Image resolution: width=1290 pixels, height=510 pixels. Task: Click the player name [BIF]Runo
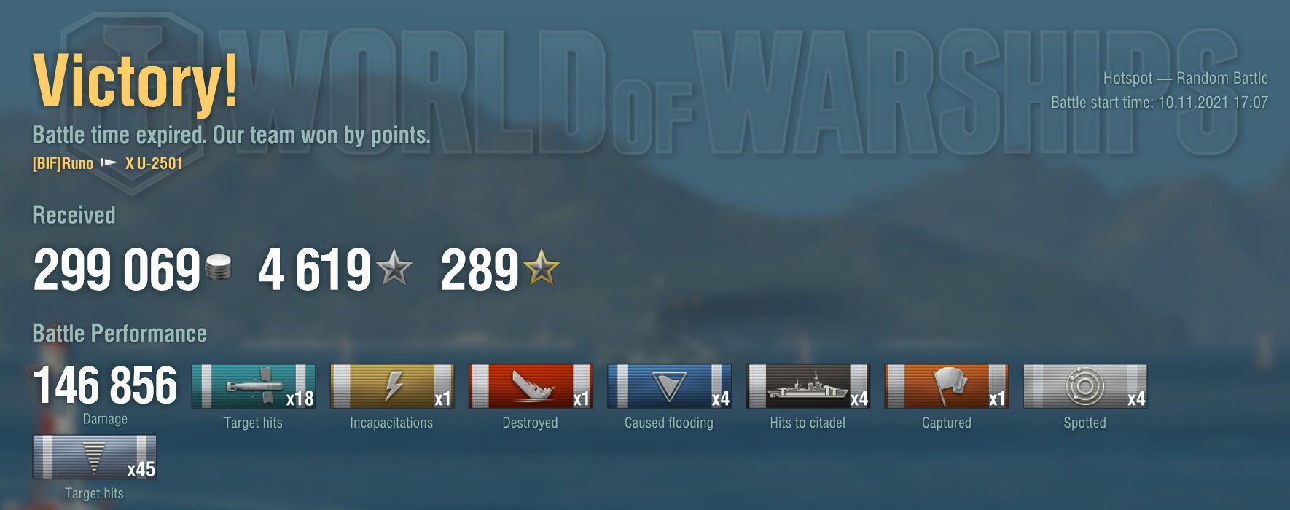pos(63,164)
